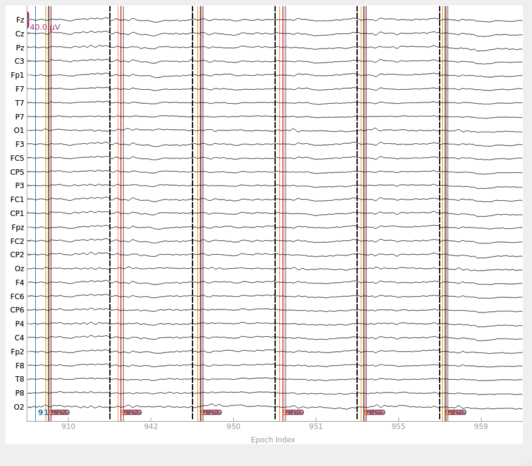The height and width of the screenshot is (466, 532).
Task: Click epoch index 910 tick label
Action: (68, 427)
